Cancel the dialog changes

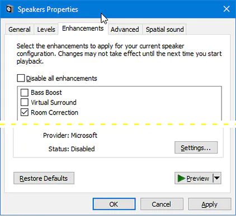tap(162, 204)
